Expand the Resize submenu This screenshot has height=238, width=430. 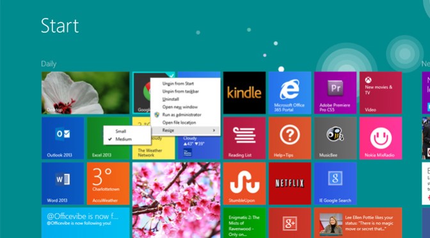[186, 131]
